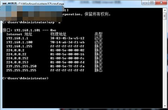Screen dimensions: 168x110
Task: Click MAC address 38-83-45-3a-c5-12
Action: pos(67,38)
